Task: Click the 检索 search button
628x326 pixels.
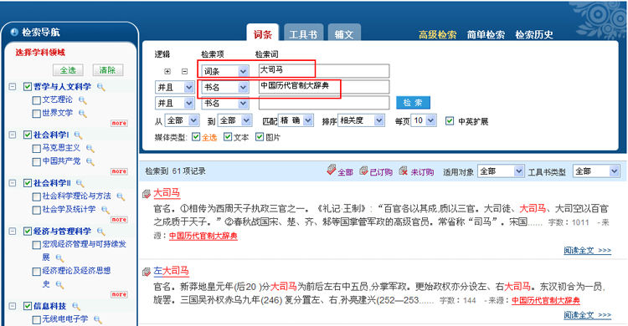Action: click(413, 103)
